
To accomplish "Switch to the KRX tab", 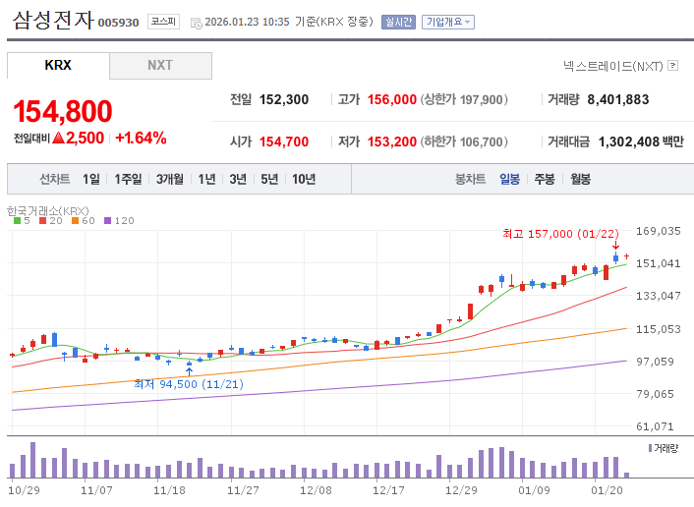I will coord(58,65).
